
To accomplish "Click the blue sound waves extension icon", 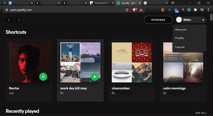I will click(x=169, y=10).
